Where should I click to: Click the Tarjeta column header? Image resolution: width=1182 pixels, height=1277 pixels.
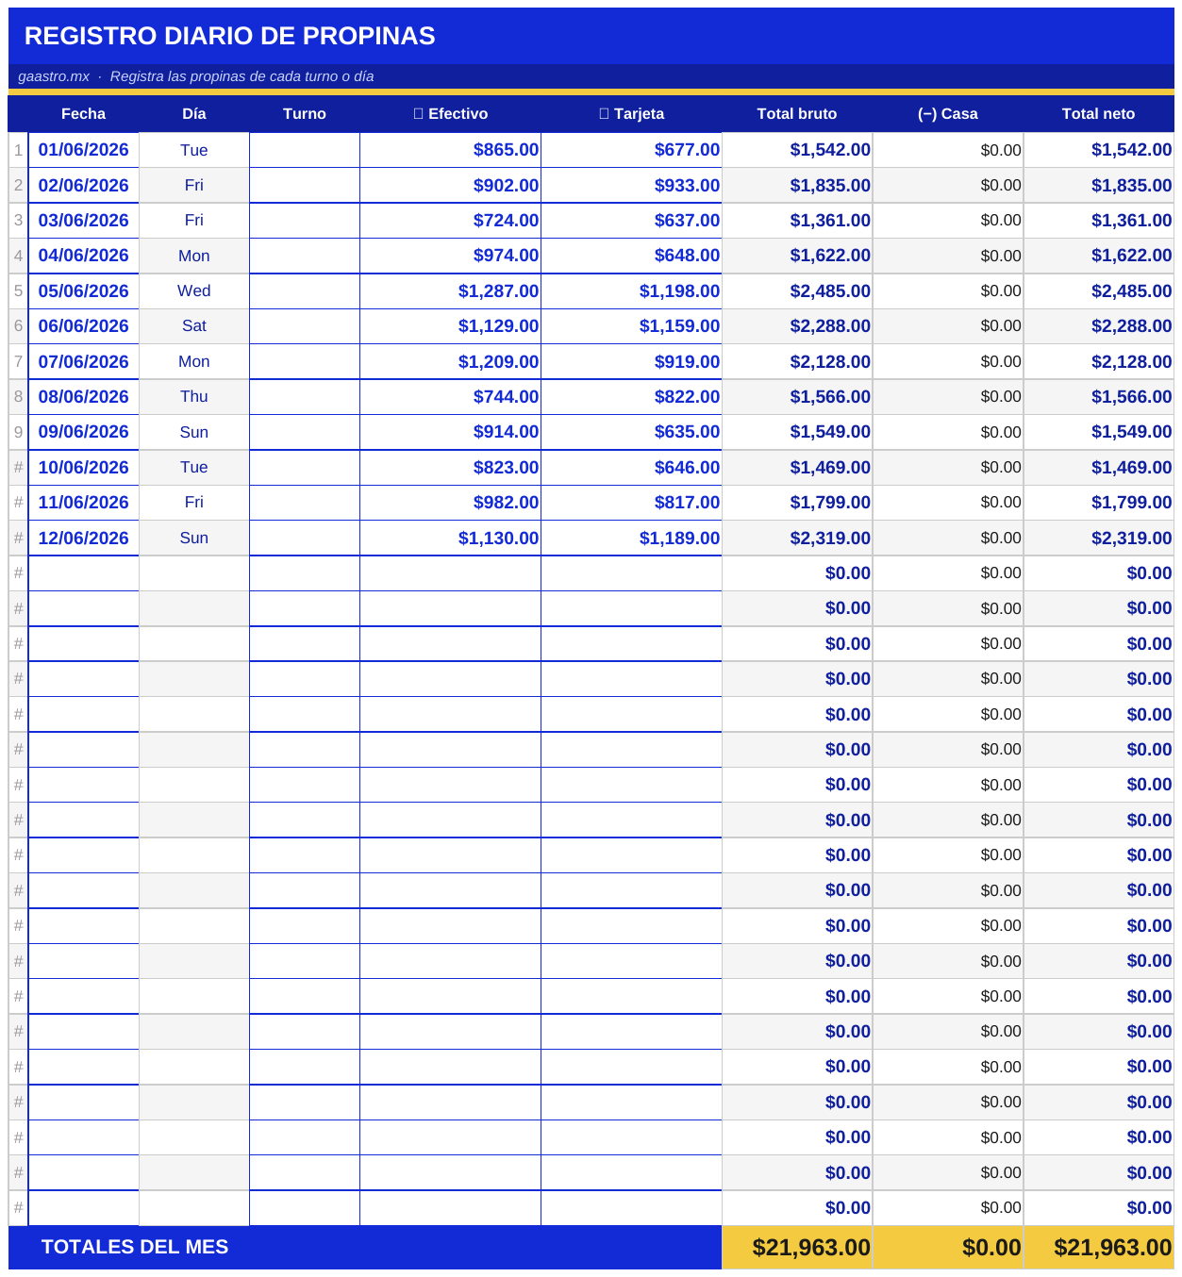click(x=631, y=113)
